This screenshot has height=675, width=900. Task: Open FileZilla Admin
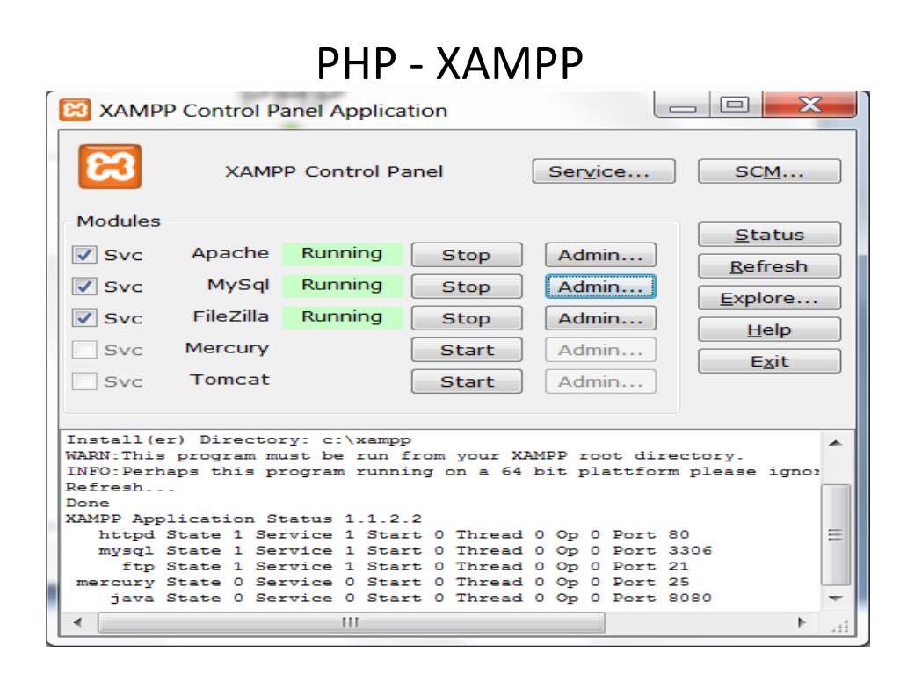[600, 318]
